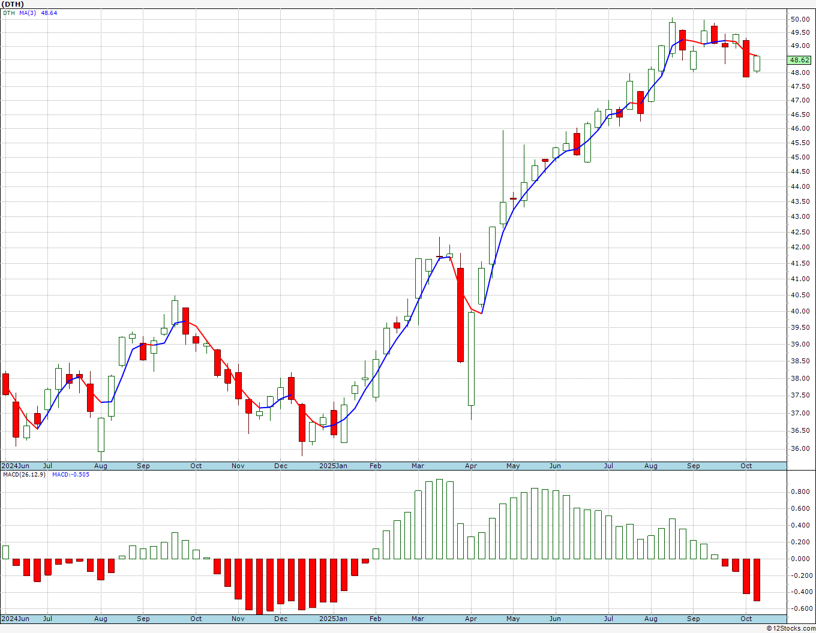Select Aug 2025 marker on MACD axis
816x633 pixels.
pos(651,619)
